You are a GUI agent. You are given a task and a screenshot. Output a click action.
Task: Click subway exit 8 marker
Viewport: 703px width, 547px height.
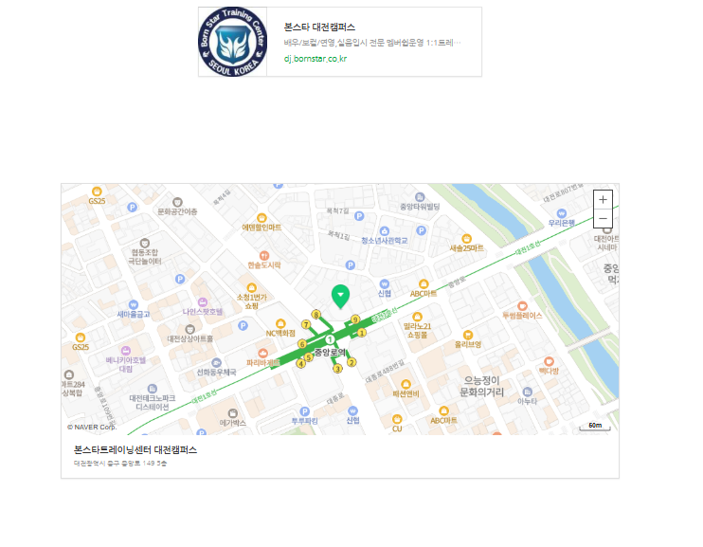(316, 315)
